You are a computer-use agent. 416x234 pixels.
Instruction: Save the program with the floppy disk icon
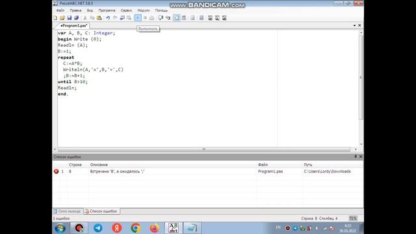tap(70, 18)
